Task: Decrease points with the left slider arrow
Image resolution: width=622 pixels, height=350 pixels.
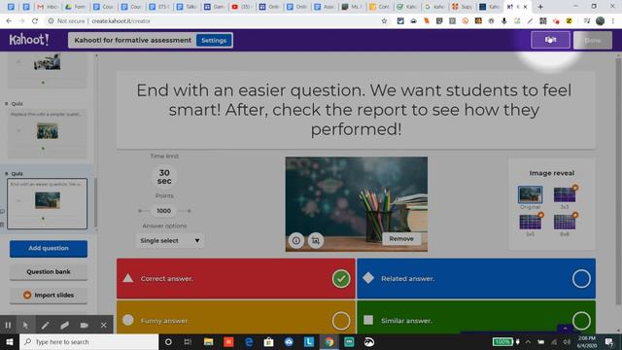Action: [140, 211]
